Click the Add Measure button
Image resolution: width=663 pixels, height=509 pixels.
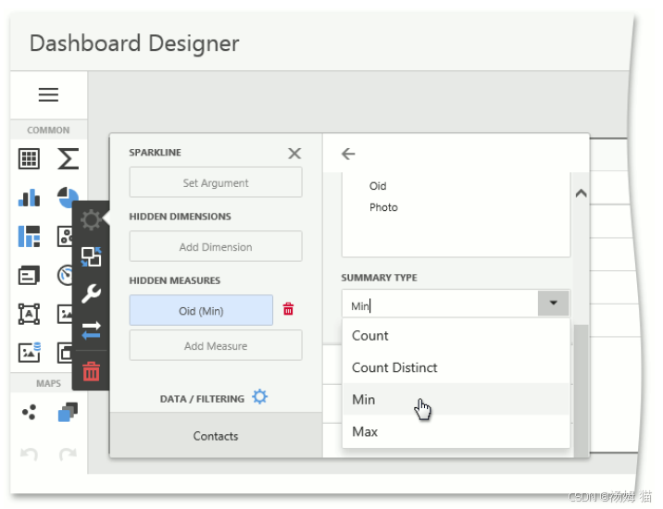[x=216, y=346]
